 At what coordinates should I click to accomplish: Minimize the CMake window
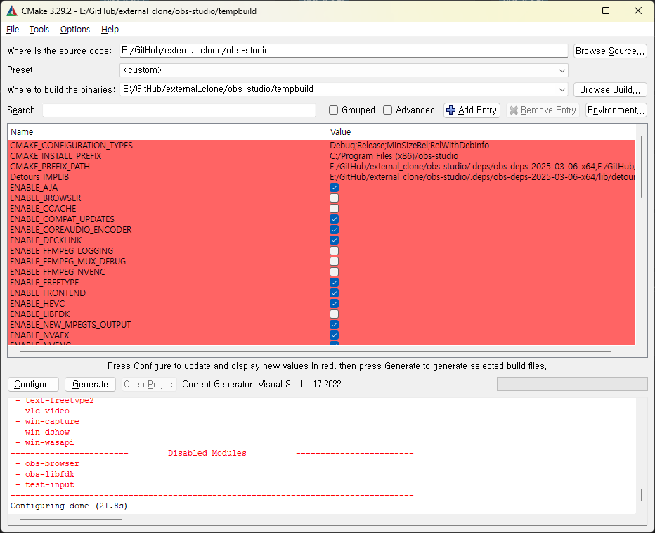point(574,11)
